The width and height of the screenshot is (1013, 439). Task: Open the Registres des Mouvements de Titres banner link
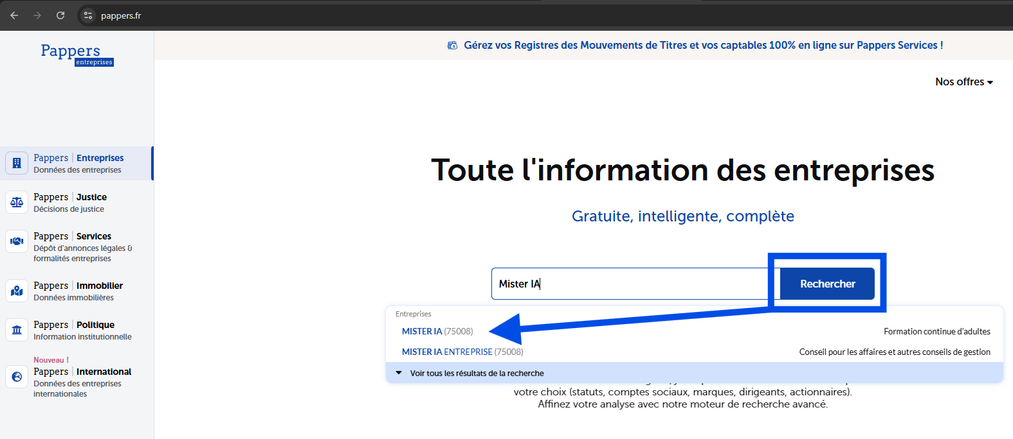[703, 45]
